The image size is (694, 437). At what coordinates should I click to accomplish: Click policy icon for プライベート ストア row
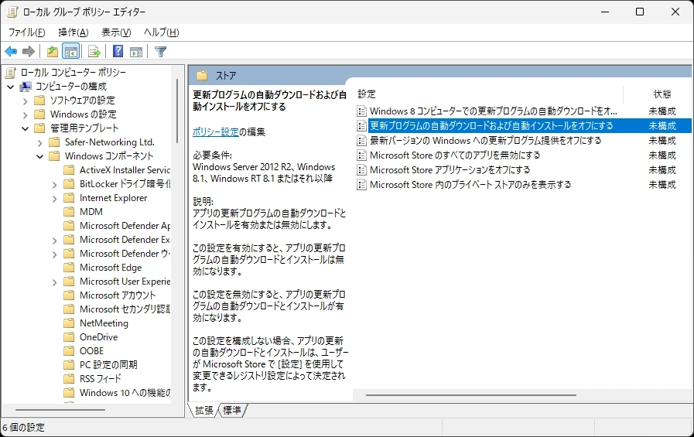(x=361, y=184)
